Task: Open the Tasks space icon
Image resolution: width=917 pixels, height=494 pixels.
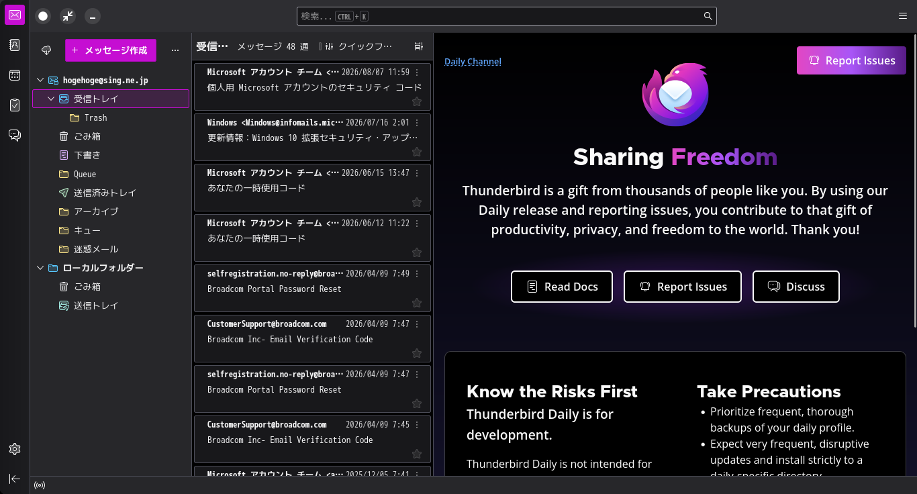Action: pyautogui.click(x=15, y=105)
